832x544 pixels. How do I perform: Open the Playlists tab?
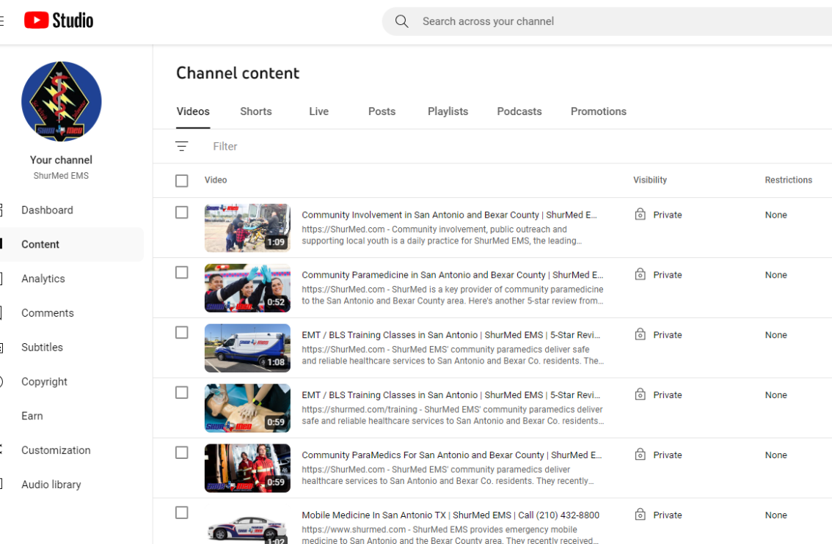448,111
